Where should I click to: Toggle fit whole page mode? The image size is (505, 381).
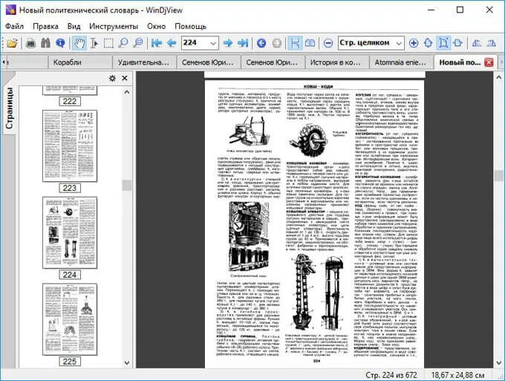(443, 43)
